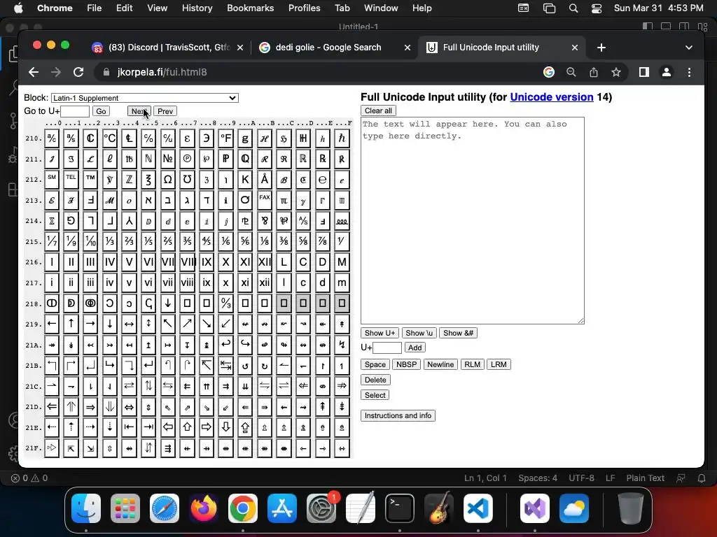
Task: Insert the Numero № sign character
Action: [168, 159]
